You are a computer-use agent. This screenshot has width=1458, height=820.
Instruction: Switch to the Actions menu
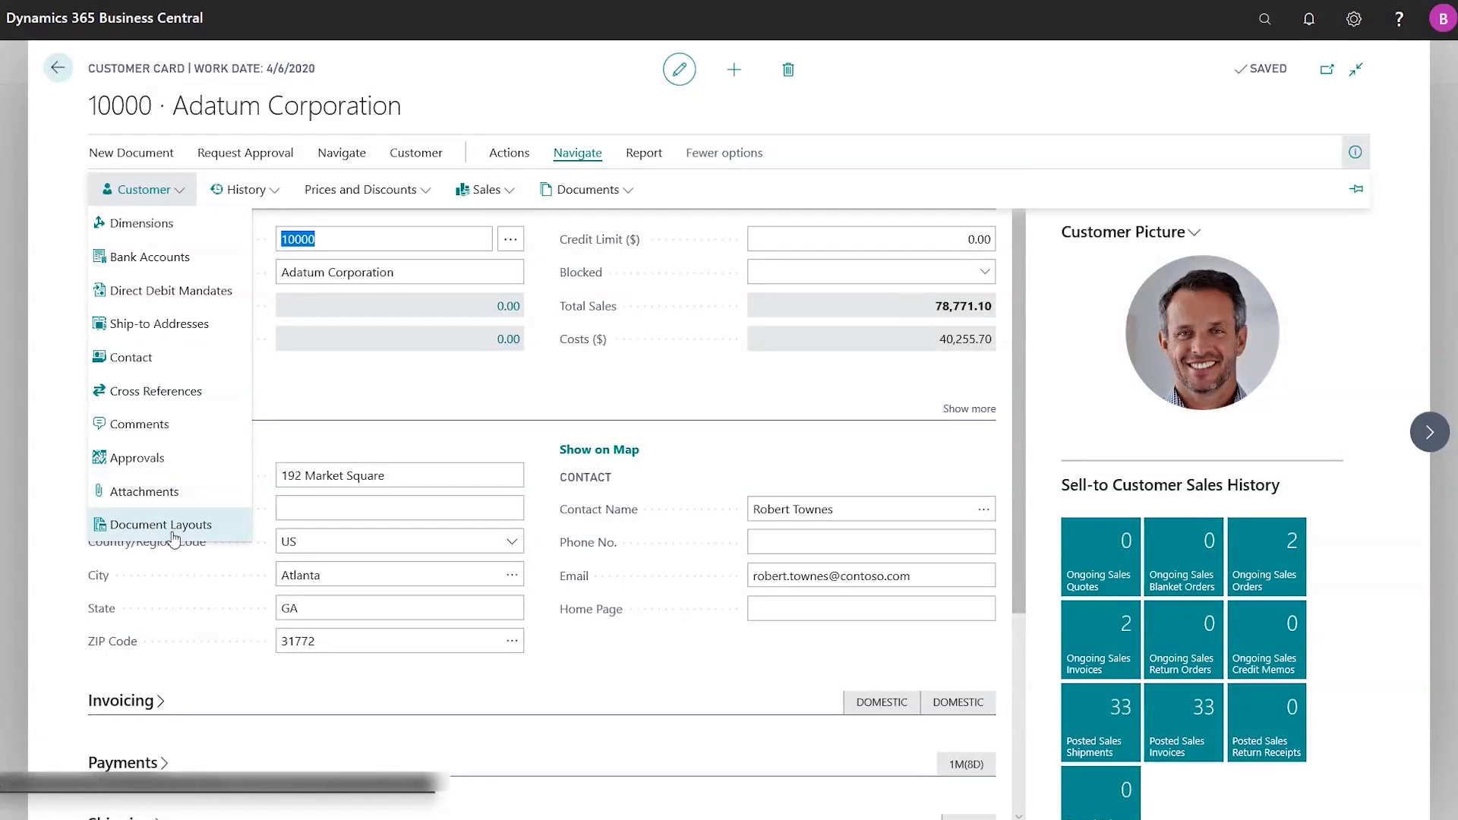[x=509, y=153]
